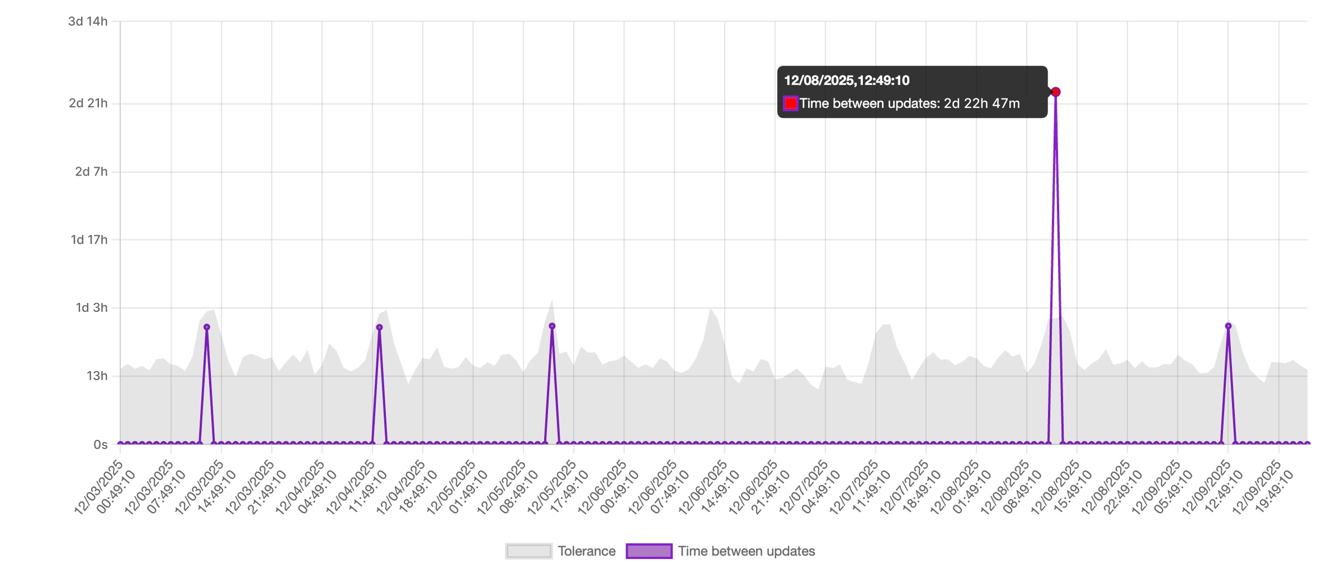The height and width of the screenshot is (578, 1322).
Task: Click the 0s y-axis label
Action: pyautogui.click(x=101, y=445)
